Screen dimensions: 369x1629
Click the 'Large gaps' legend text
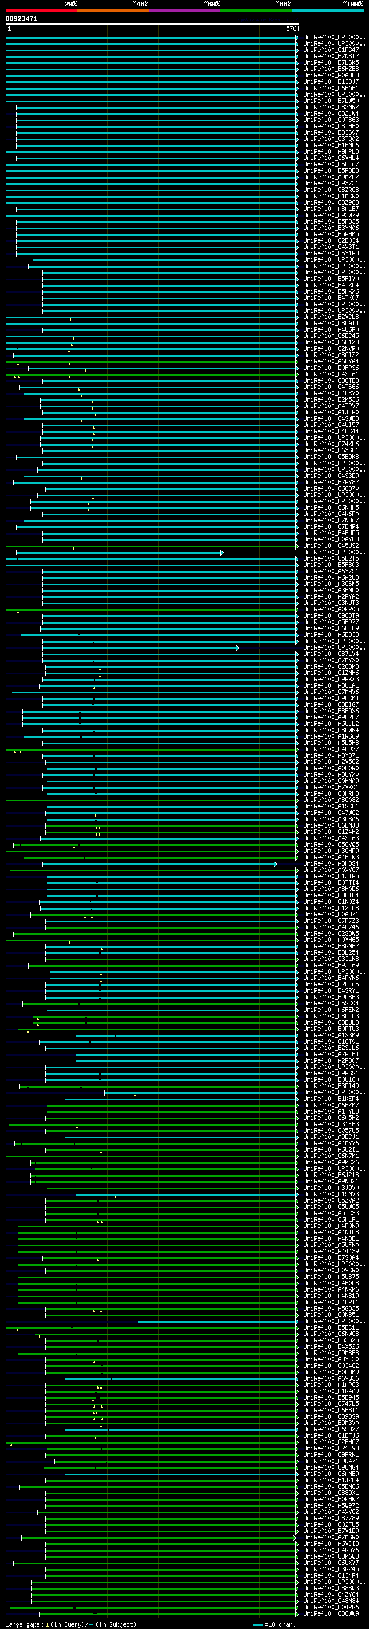(x=24, y=1624)
